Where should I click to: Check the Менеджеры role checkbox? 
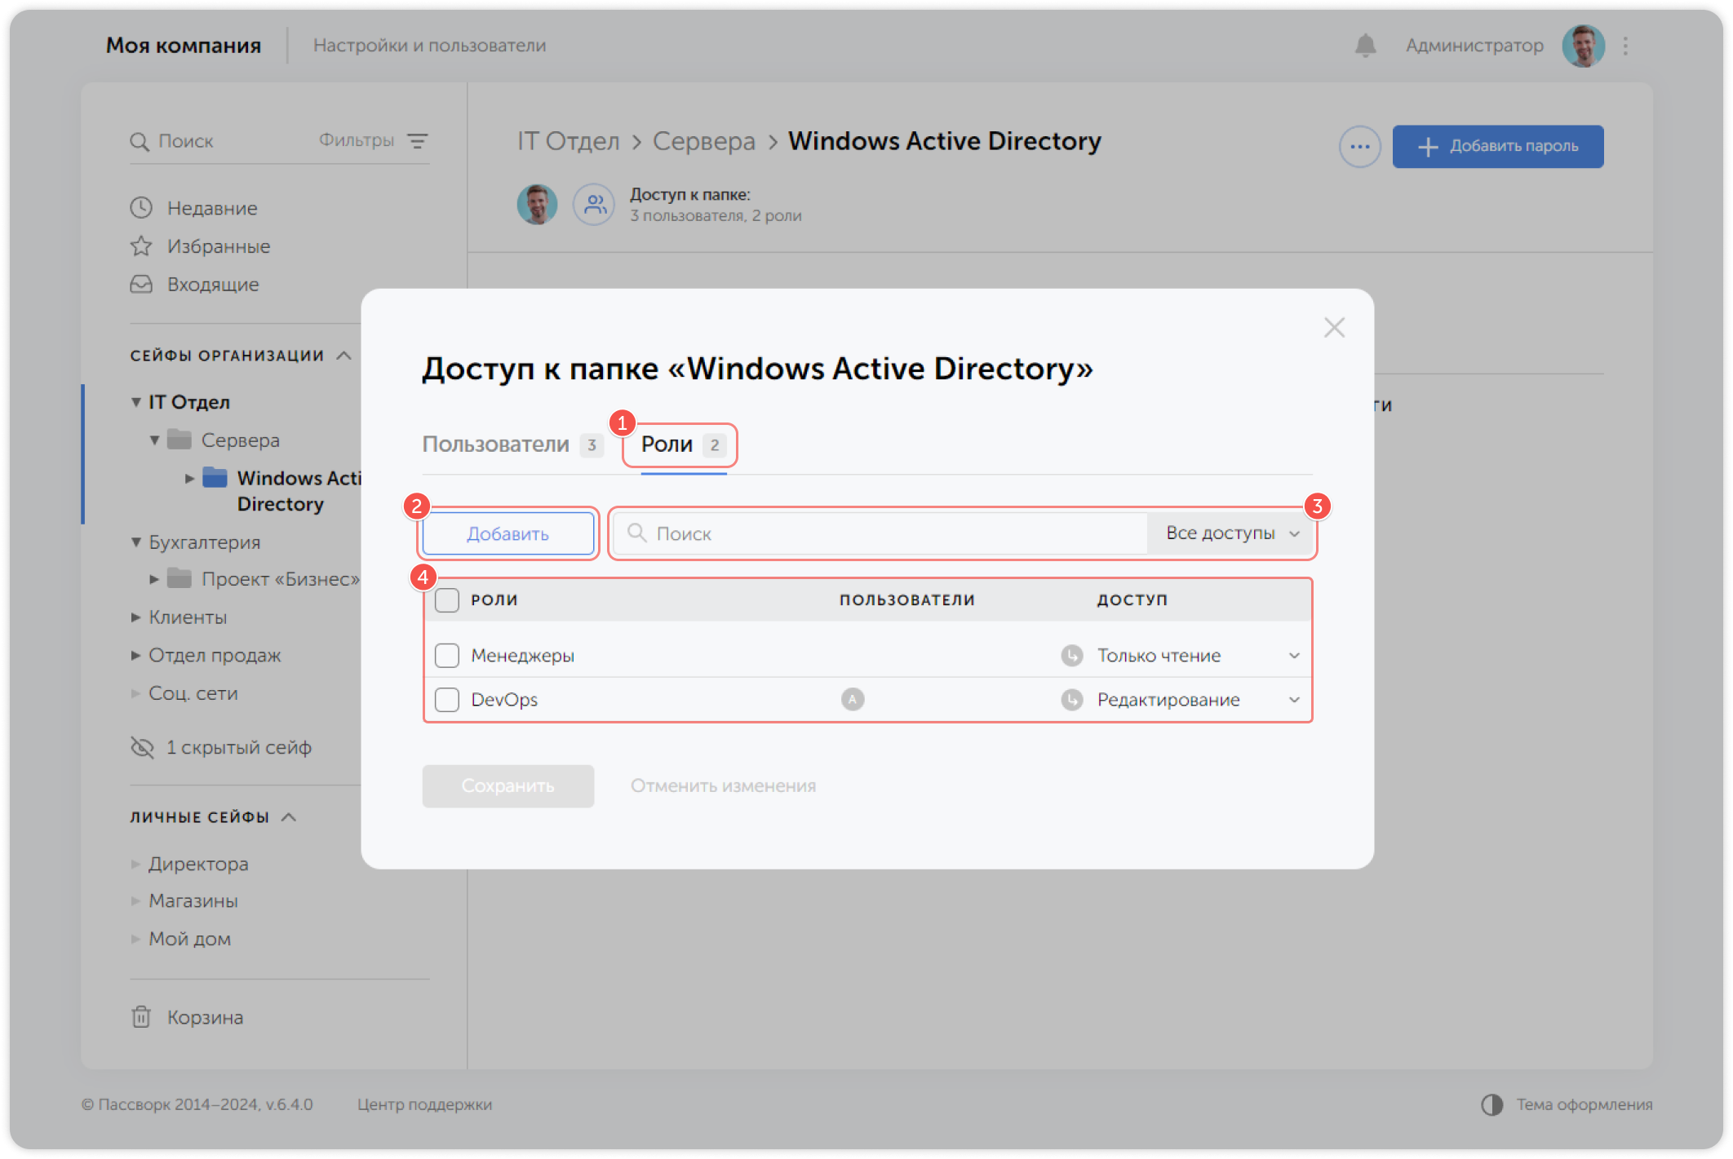pos(447,656)
